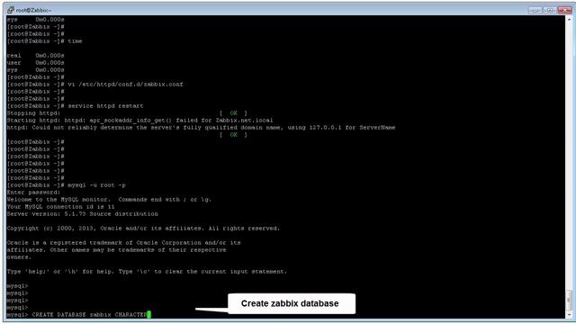Viewport: 576px width, 324px height.
Task: Click the 'owners.' text line
Action: point(19,257)
